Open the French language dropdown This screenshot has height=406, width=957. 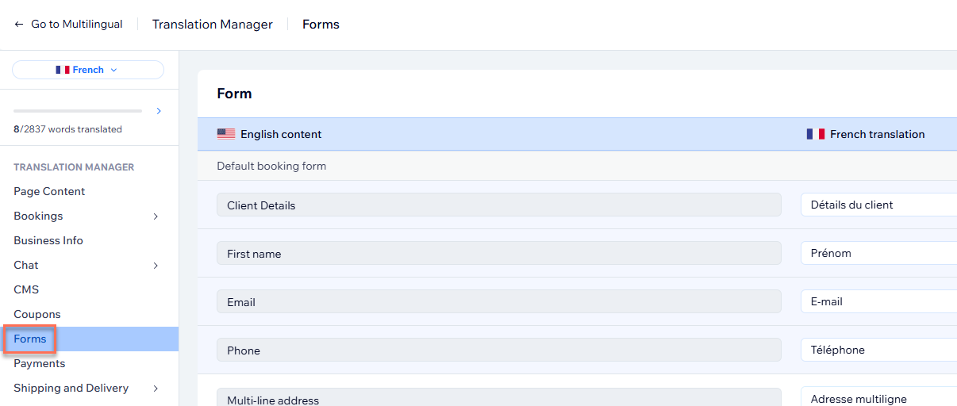pos(88,70)
